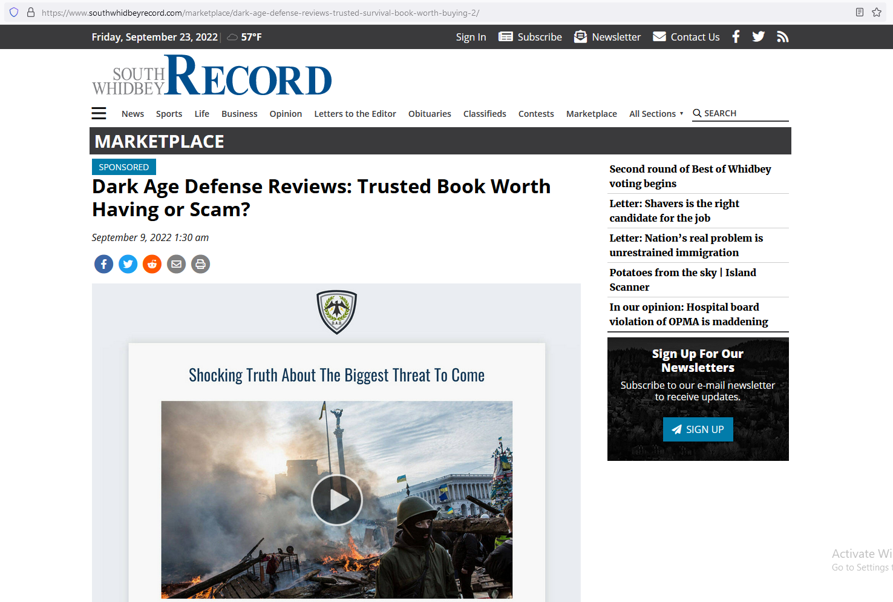Image resolution: width=893 pixels, height=602 pixels.
Task: Click the padlock site security icon
Action: (31, 12)
